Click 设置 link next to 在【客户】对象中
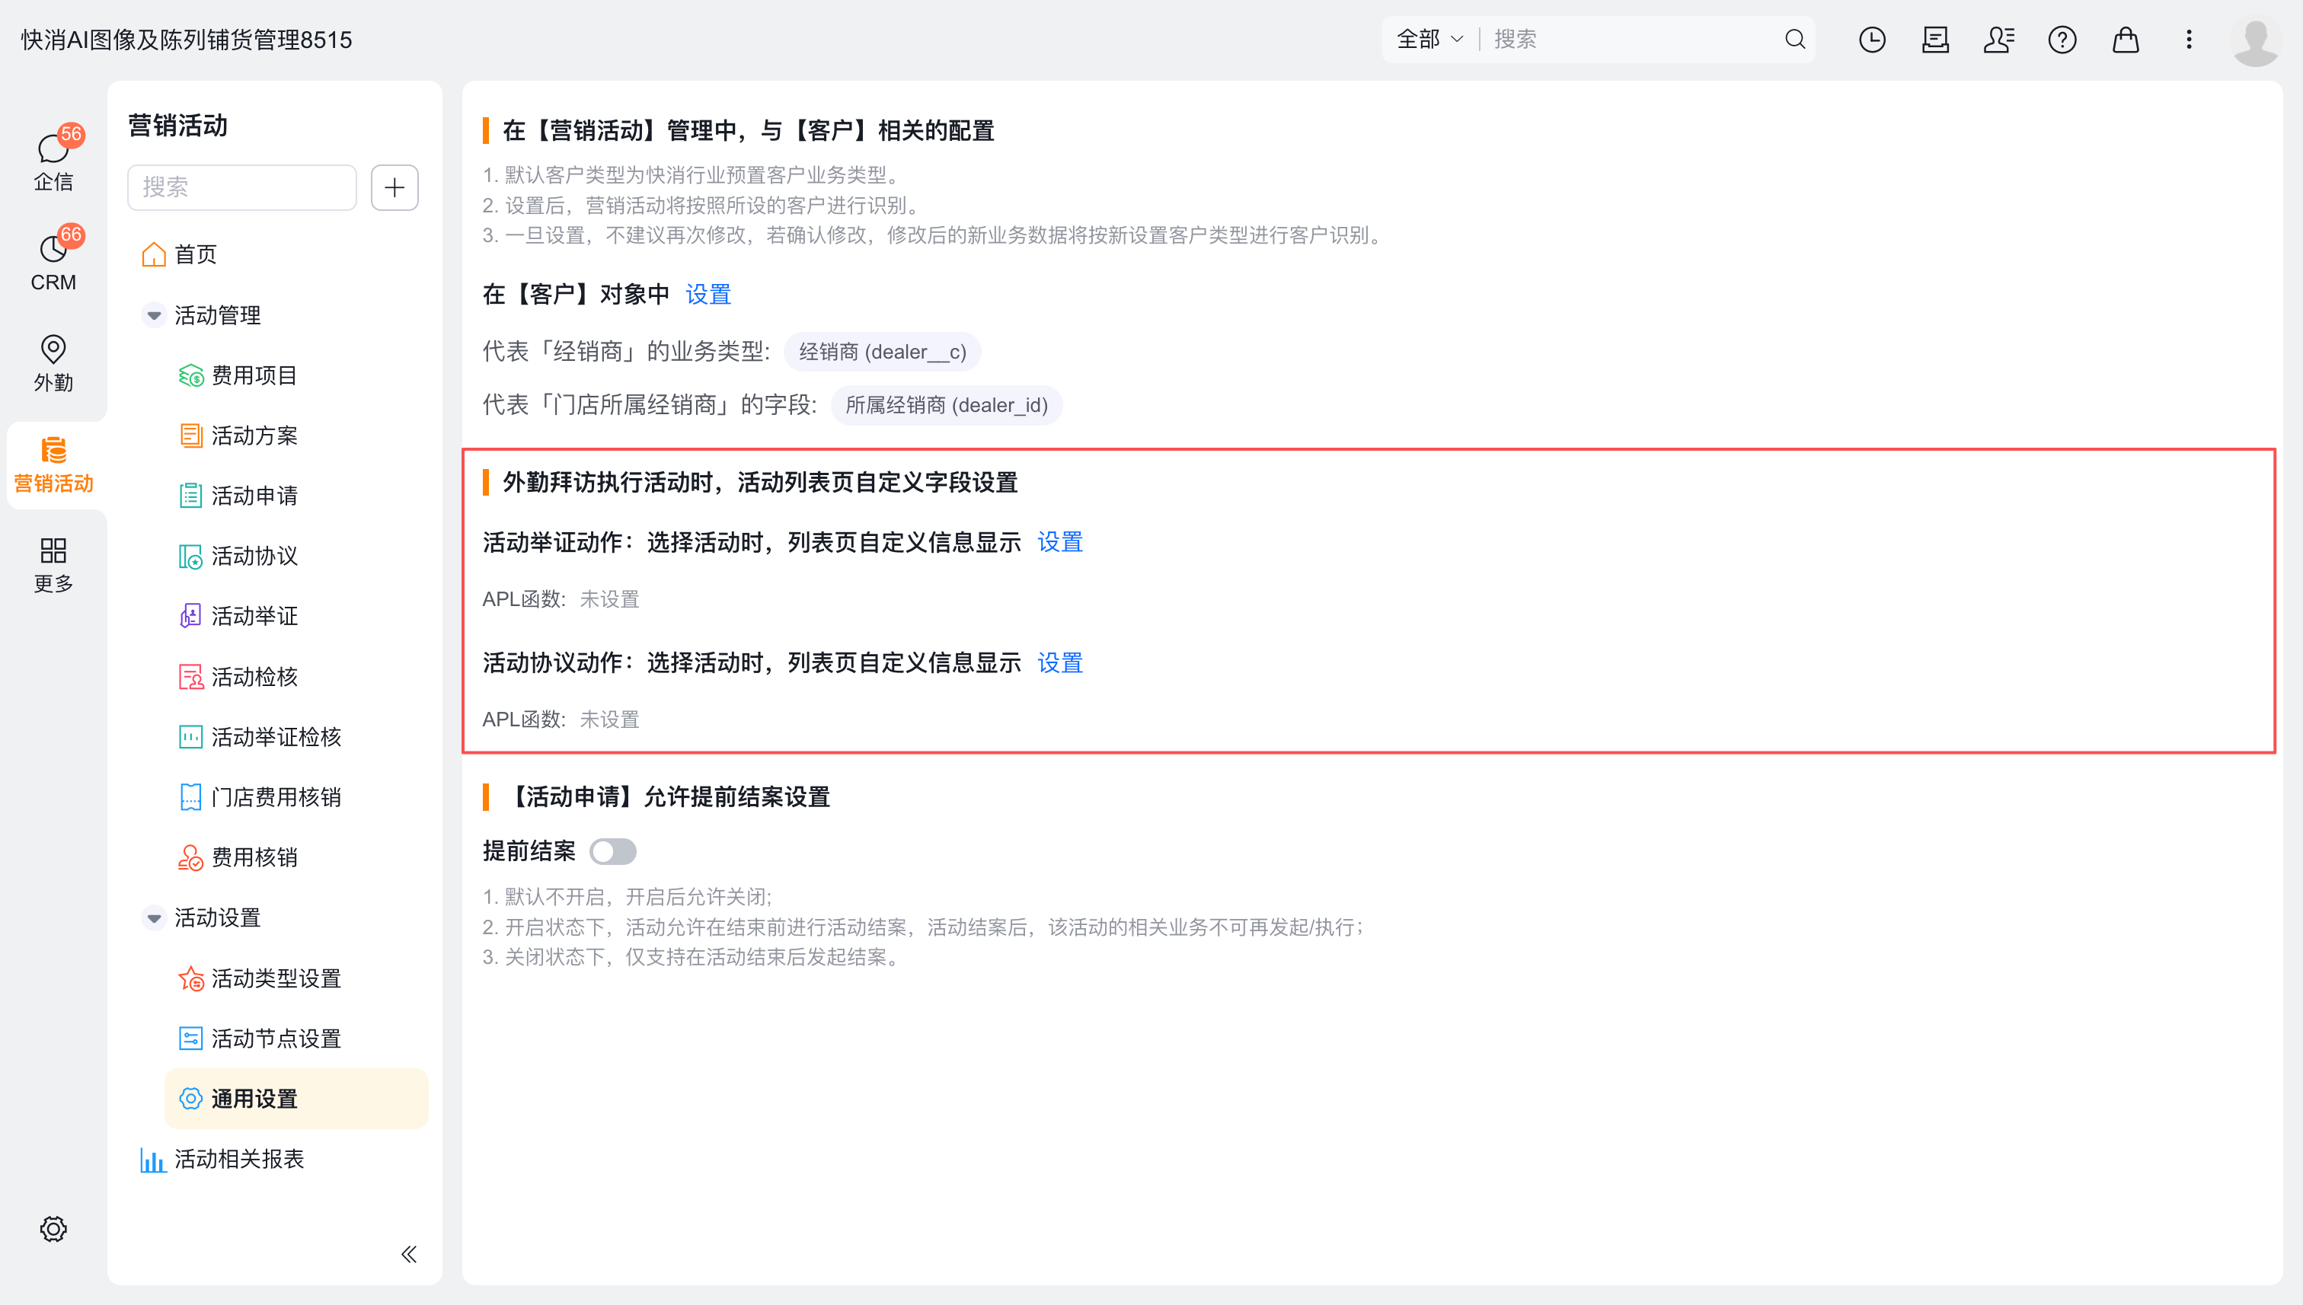The height and width of the screenshot is (1305, 2303). (708, 294)
